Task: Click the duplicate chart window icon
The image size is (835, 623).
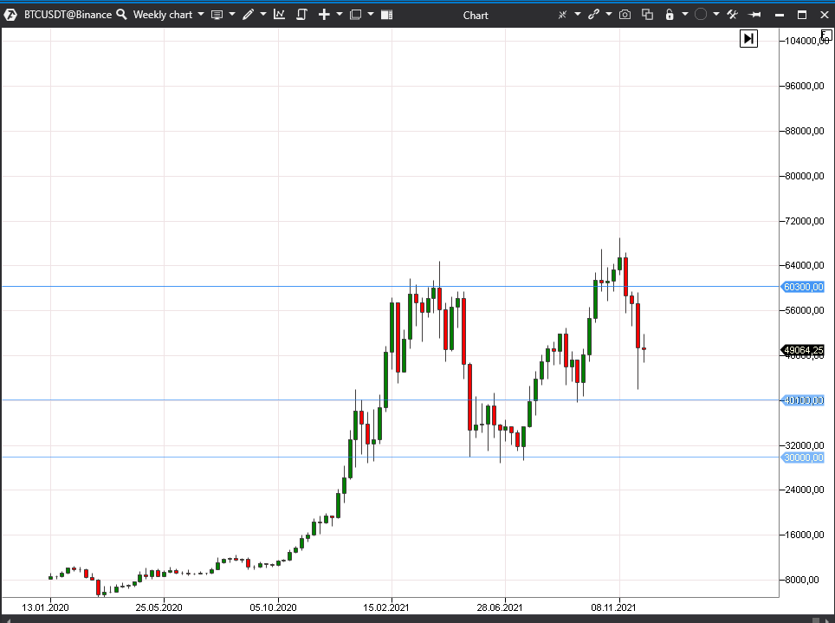Action: tap(647, 15)
